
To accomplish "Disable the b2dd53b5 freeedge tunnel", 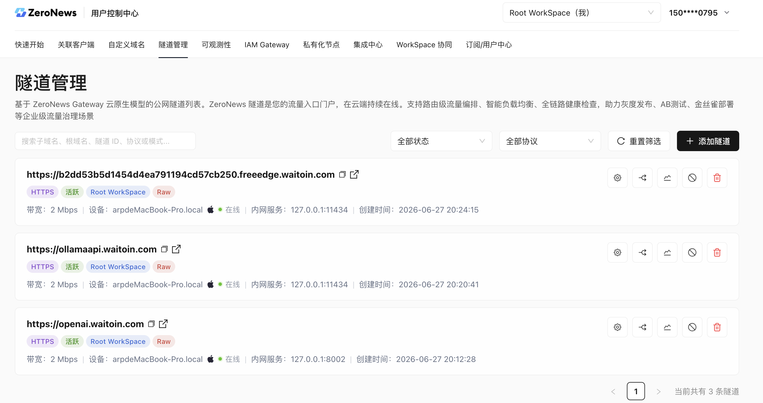I will tap(692, 178).
